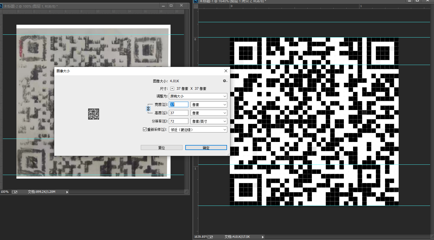Open status arrow next to 文档:899.2K/1.20M

(67, 192)
